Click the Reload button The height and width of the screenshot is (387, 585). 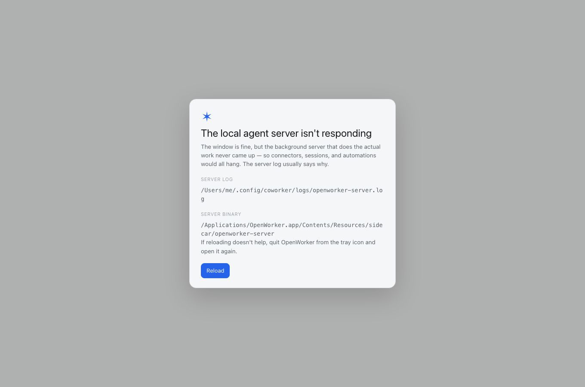tap(215, 270)
